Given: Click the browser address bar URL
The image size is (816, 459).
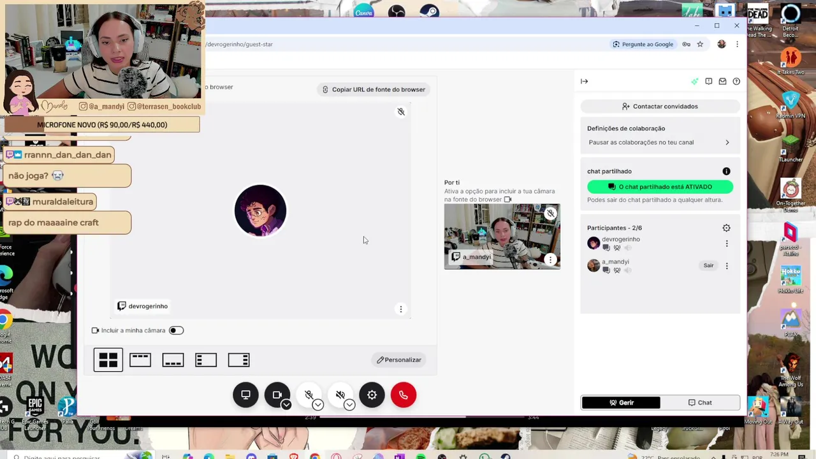Looking at the screenshot, I should point(240,44).
